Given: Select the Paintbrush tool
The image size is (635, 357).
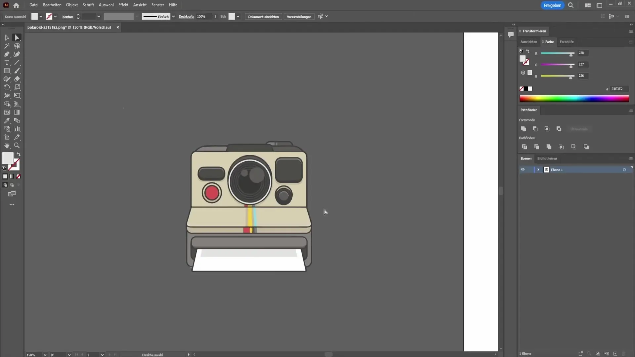Looking at the screenshot, I should (17, 71).
